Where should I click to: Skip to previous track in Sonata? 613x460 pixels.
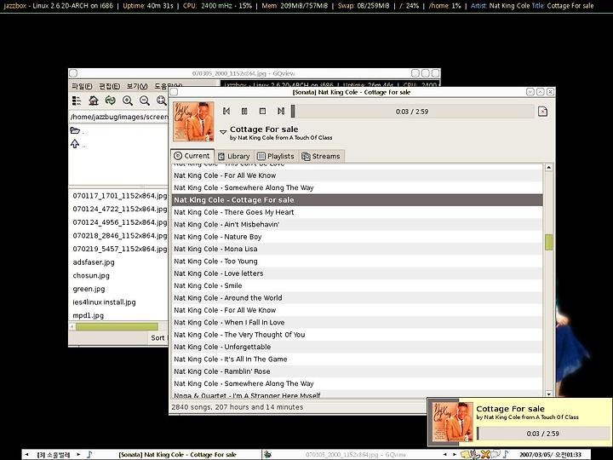point(226,111)
